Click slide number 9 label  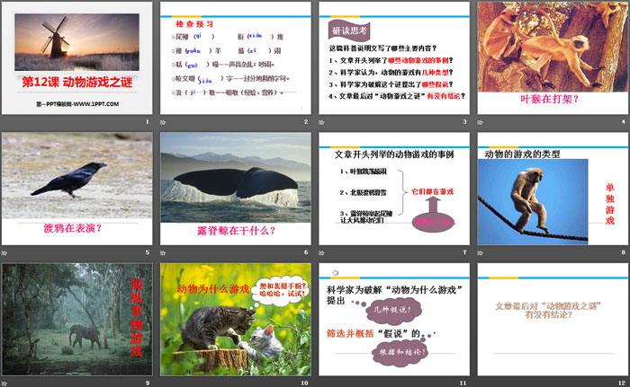coord(148,383)
